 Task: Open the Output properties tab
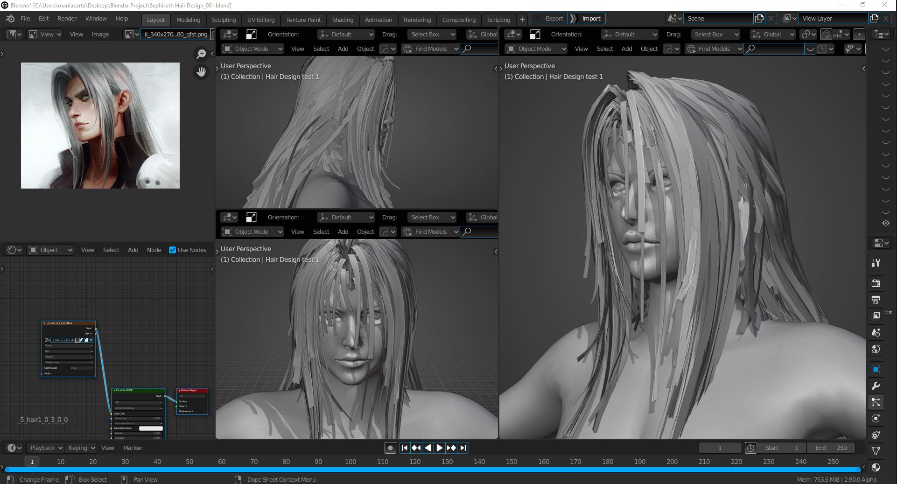[876, 300]
